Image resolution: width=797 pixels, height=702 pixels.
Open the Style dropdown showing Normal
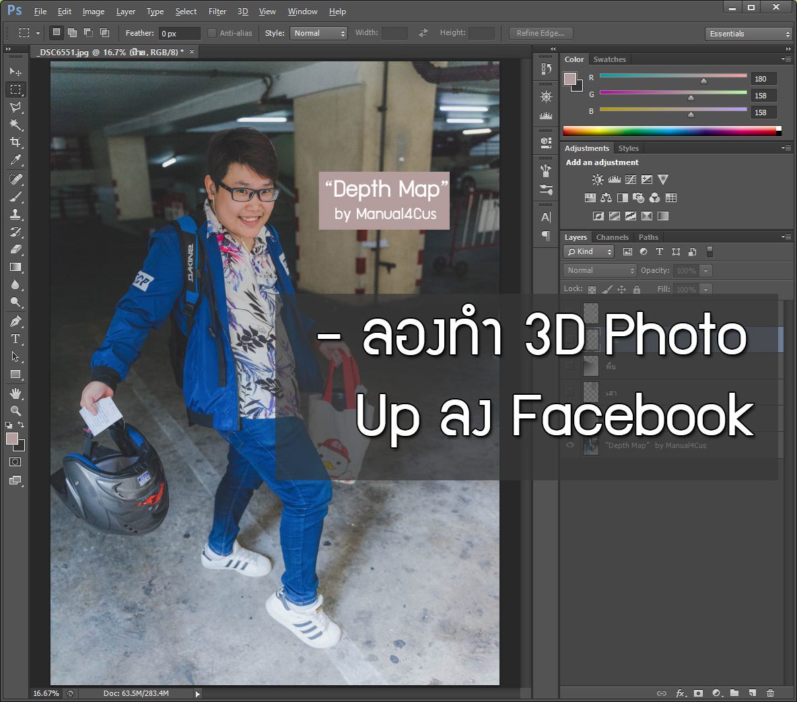(x=318, y=33)
